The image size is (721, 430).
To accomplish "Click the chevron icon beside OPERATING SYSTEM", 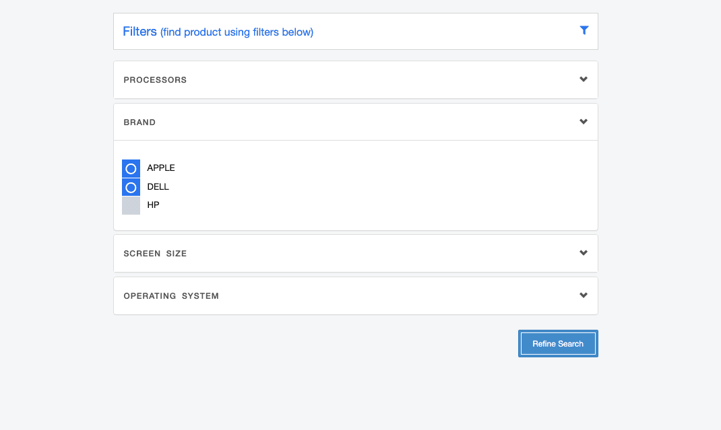I will [x=584, y=295].
